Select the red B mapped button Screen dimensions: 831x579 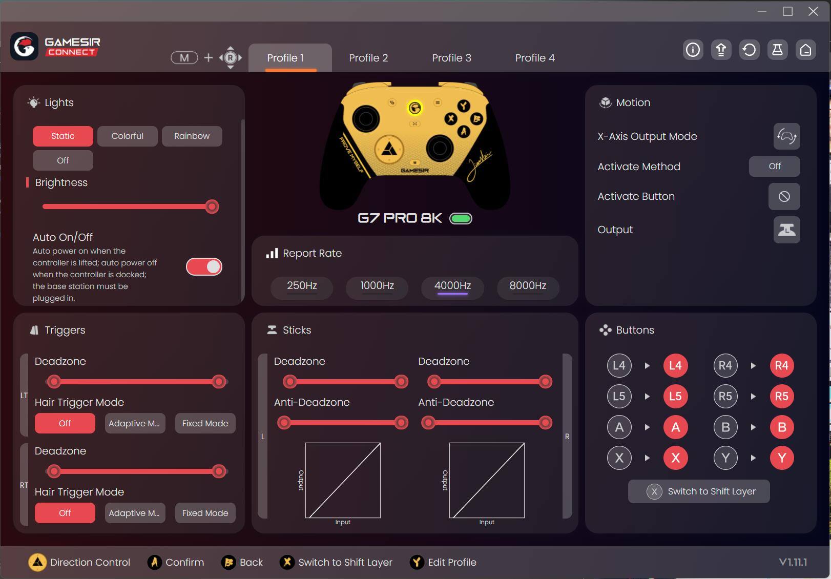point(781,427)
